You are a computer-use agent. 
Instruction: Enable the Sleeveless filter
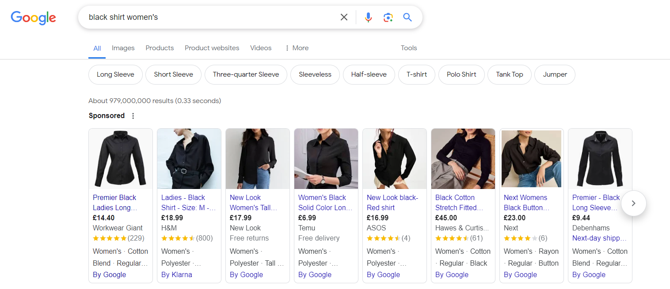(x=315, y=74)
